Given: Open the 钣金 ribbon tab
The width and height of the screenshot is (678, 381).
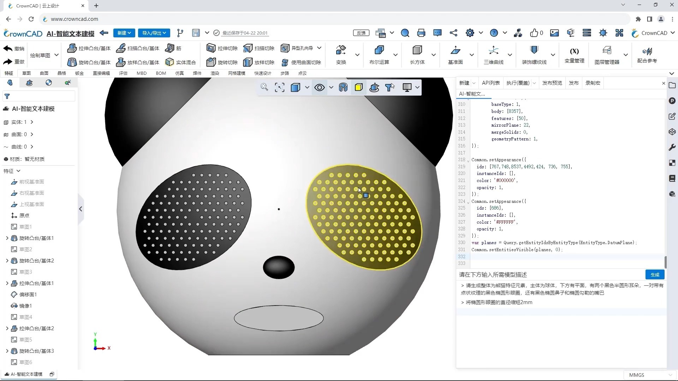Looking at the screenshot, I should 79,73.
